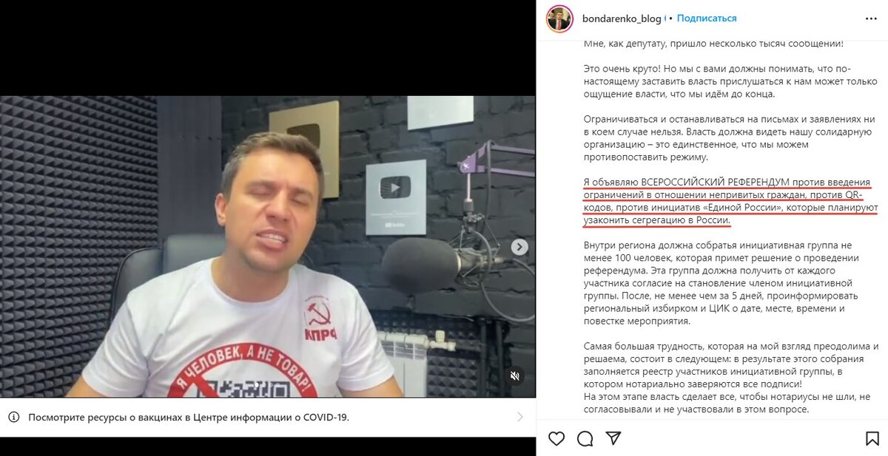Image resolution: width=888 pixels, height=456 pixels.
Task: Go to next slide with arrow
Action: coord(520,248)
